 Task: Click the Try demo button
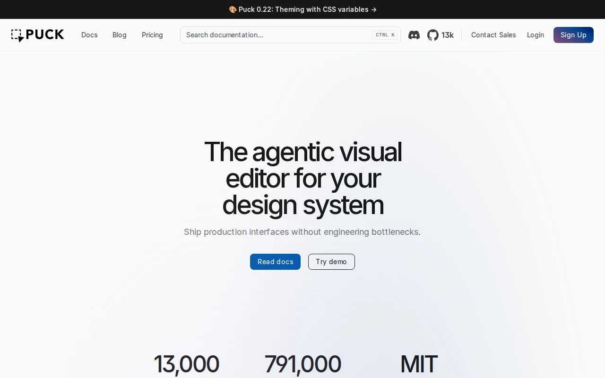331,262
